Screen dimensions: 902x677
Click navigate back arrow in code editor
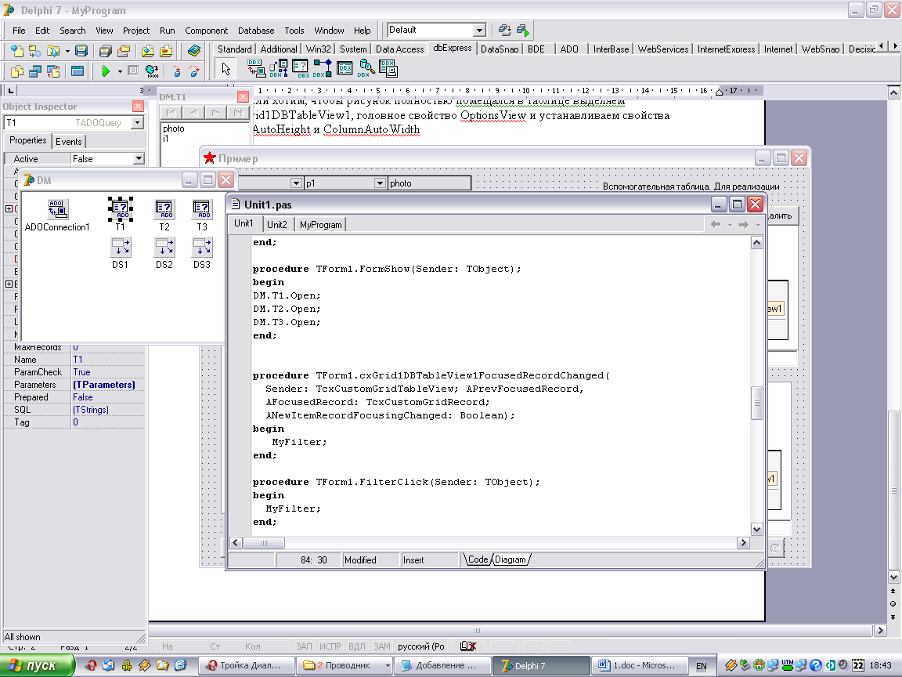point(716,225)
